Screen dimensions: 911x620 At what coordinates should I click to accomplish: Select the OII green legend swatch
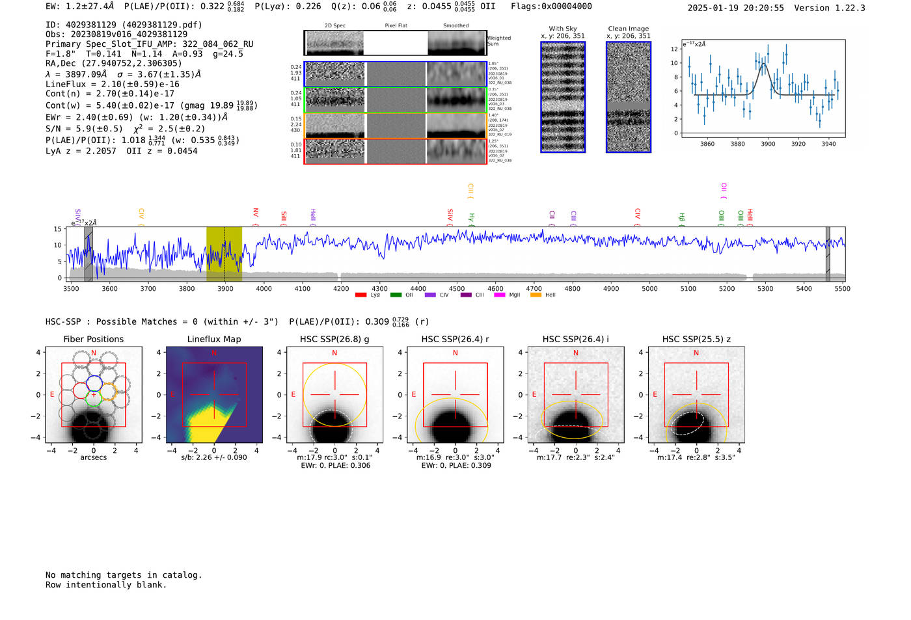tap(396, 295)
